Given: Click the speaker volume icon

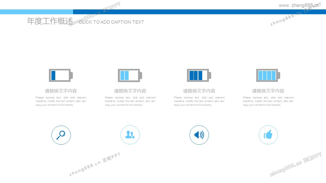Looking at the screenshot, I should 199,135.
